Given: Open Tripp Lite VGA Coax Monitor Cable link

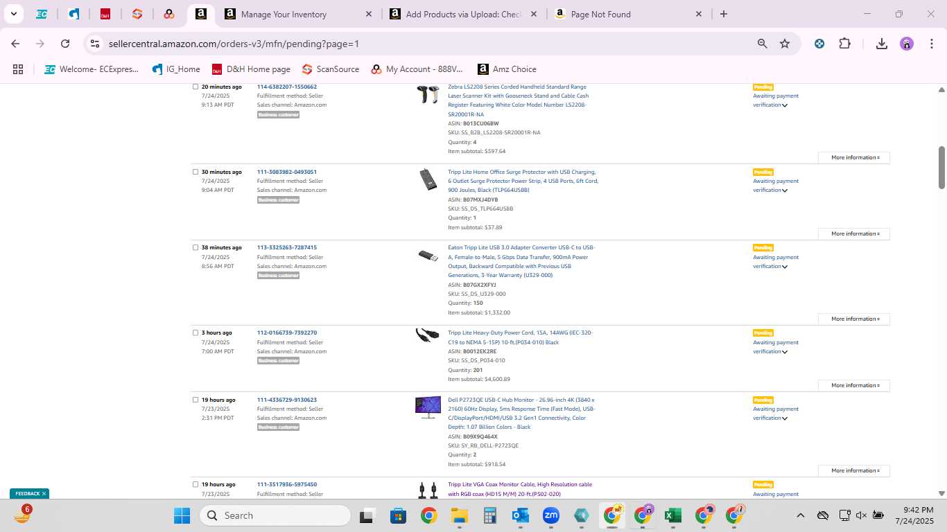Looking at the screenshot, I should pyautogui.click(x=520, y=489).
